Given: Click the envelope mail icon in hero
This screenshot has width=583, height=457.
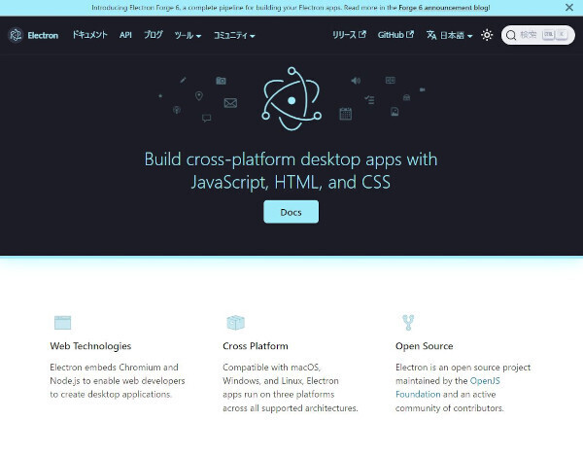Looking at the screenshot, I should pos(230,103).
